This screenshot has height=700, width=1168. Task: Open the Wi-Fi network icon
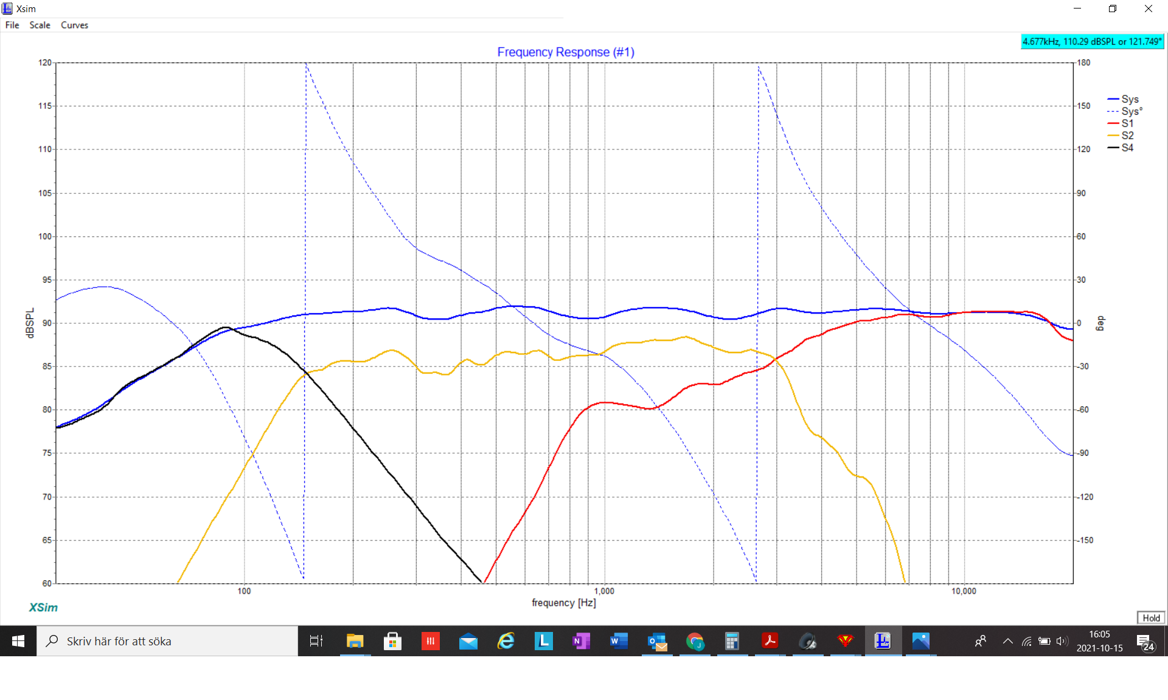pyautogui.click(x=1027, y=641)
